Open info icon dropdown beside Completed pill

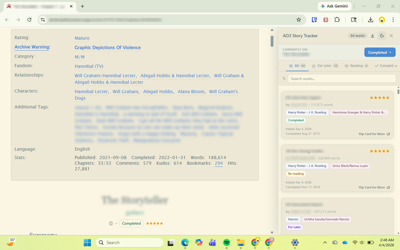tap(112, 223)
